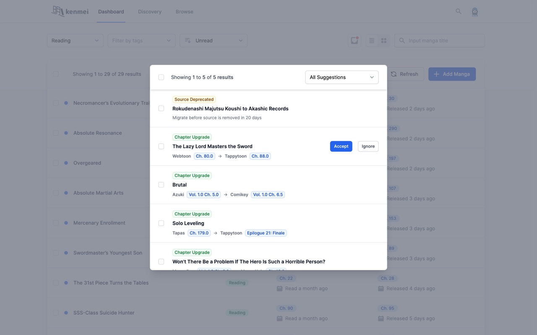The height and width of the screenshot is (335, 537).
Task: Open the suggestions notification icon
Action: pyautogui.click(x=355, y=41)
